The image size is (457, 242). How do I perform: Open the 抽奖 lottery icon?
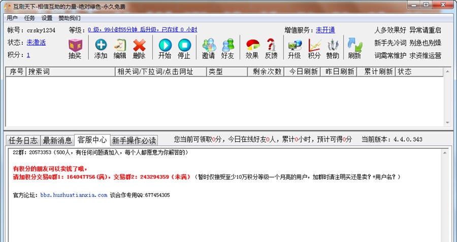[75, 46]
